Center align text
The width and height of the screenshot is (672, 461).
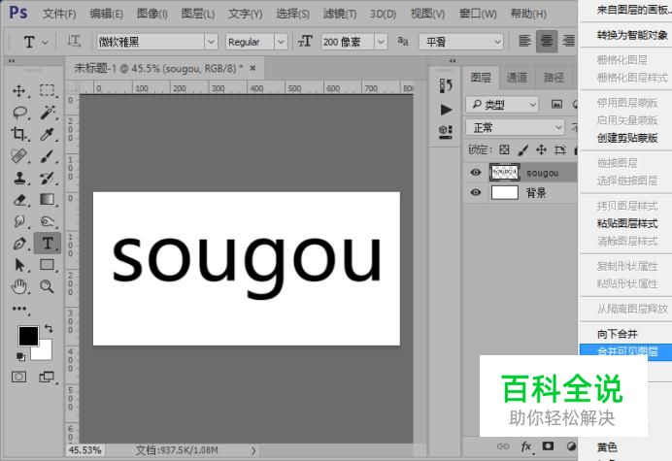pyautogui.click(x=547, y=41)
